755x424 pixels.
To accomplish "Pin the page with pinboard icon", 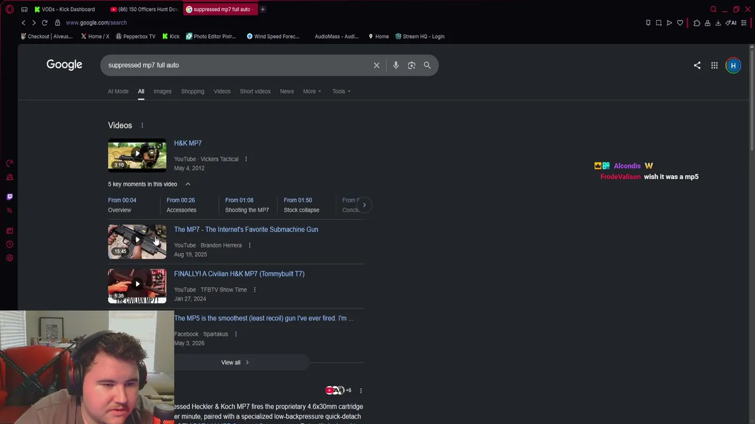I will [648, 23].
